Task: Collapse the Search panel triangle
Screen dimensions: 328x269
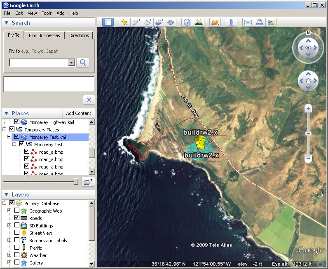Action: [x=7, y=23]
